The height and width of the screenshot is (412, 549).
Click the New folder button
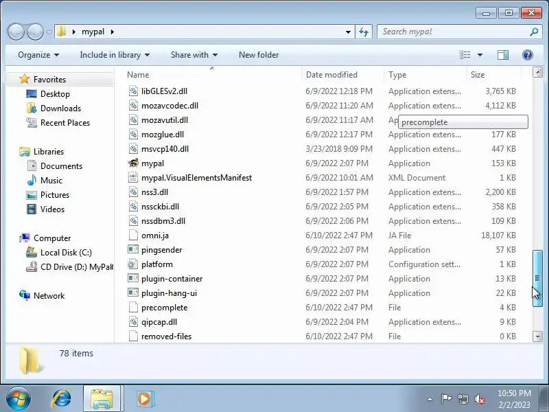coord(259,55)
